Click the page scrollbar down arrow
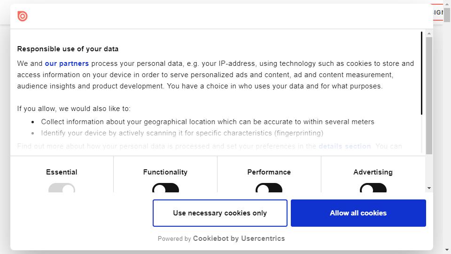The image size is (451, 254). [x=447, y=250]
